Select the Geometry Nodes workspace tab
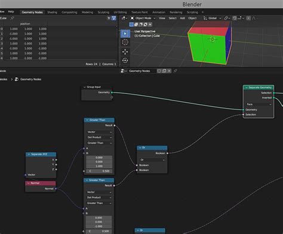 (32, 12)
